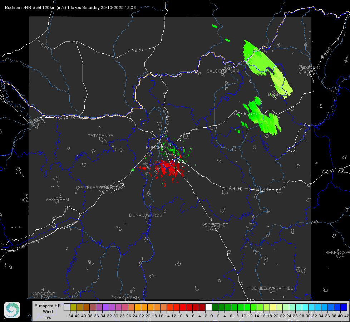The height and width of the screenshot is (322, 350).
Task: Click the DUNAUJVAROS city label
Action: pos(146,215)
